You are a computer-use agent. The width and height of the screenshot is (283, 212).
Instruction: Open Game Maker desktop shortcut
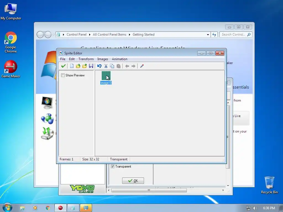pyautogui.click(x=11, y=69)
